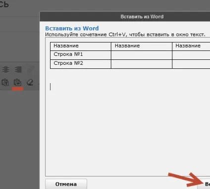Click the eraser remove formatting icon
This screenshot has height=189, width=210.
coord(30,82)
